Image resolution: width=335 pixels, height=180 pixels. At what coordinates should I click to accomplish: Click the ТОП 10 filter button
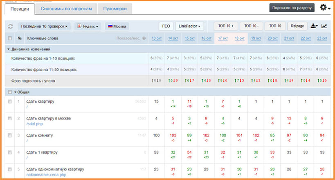point(275,26)
